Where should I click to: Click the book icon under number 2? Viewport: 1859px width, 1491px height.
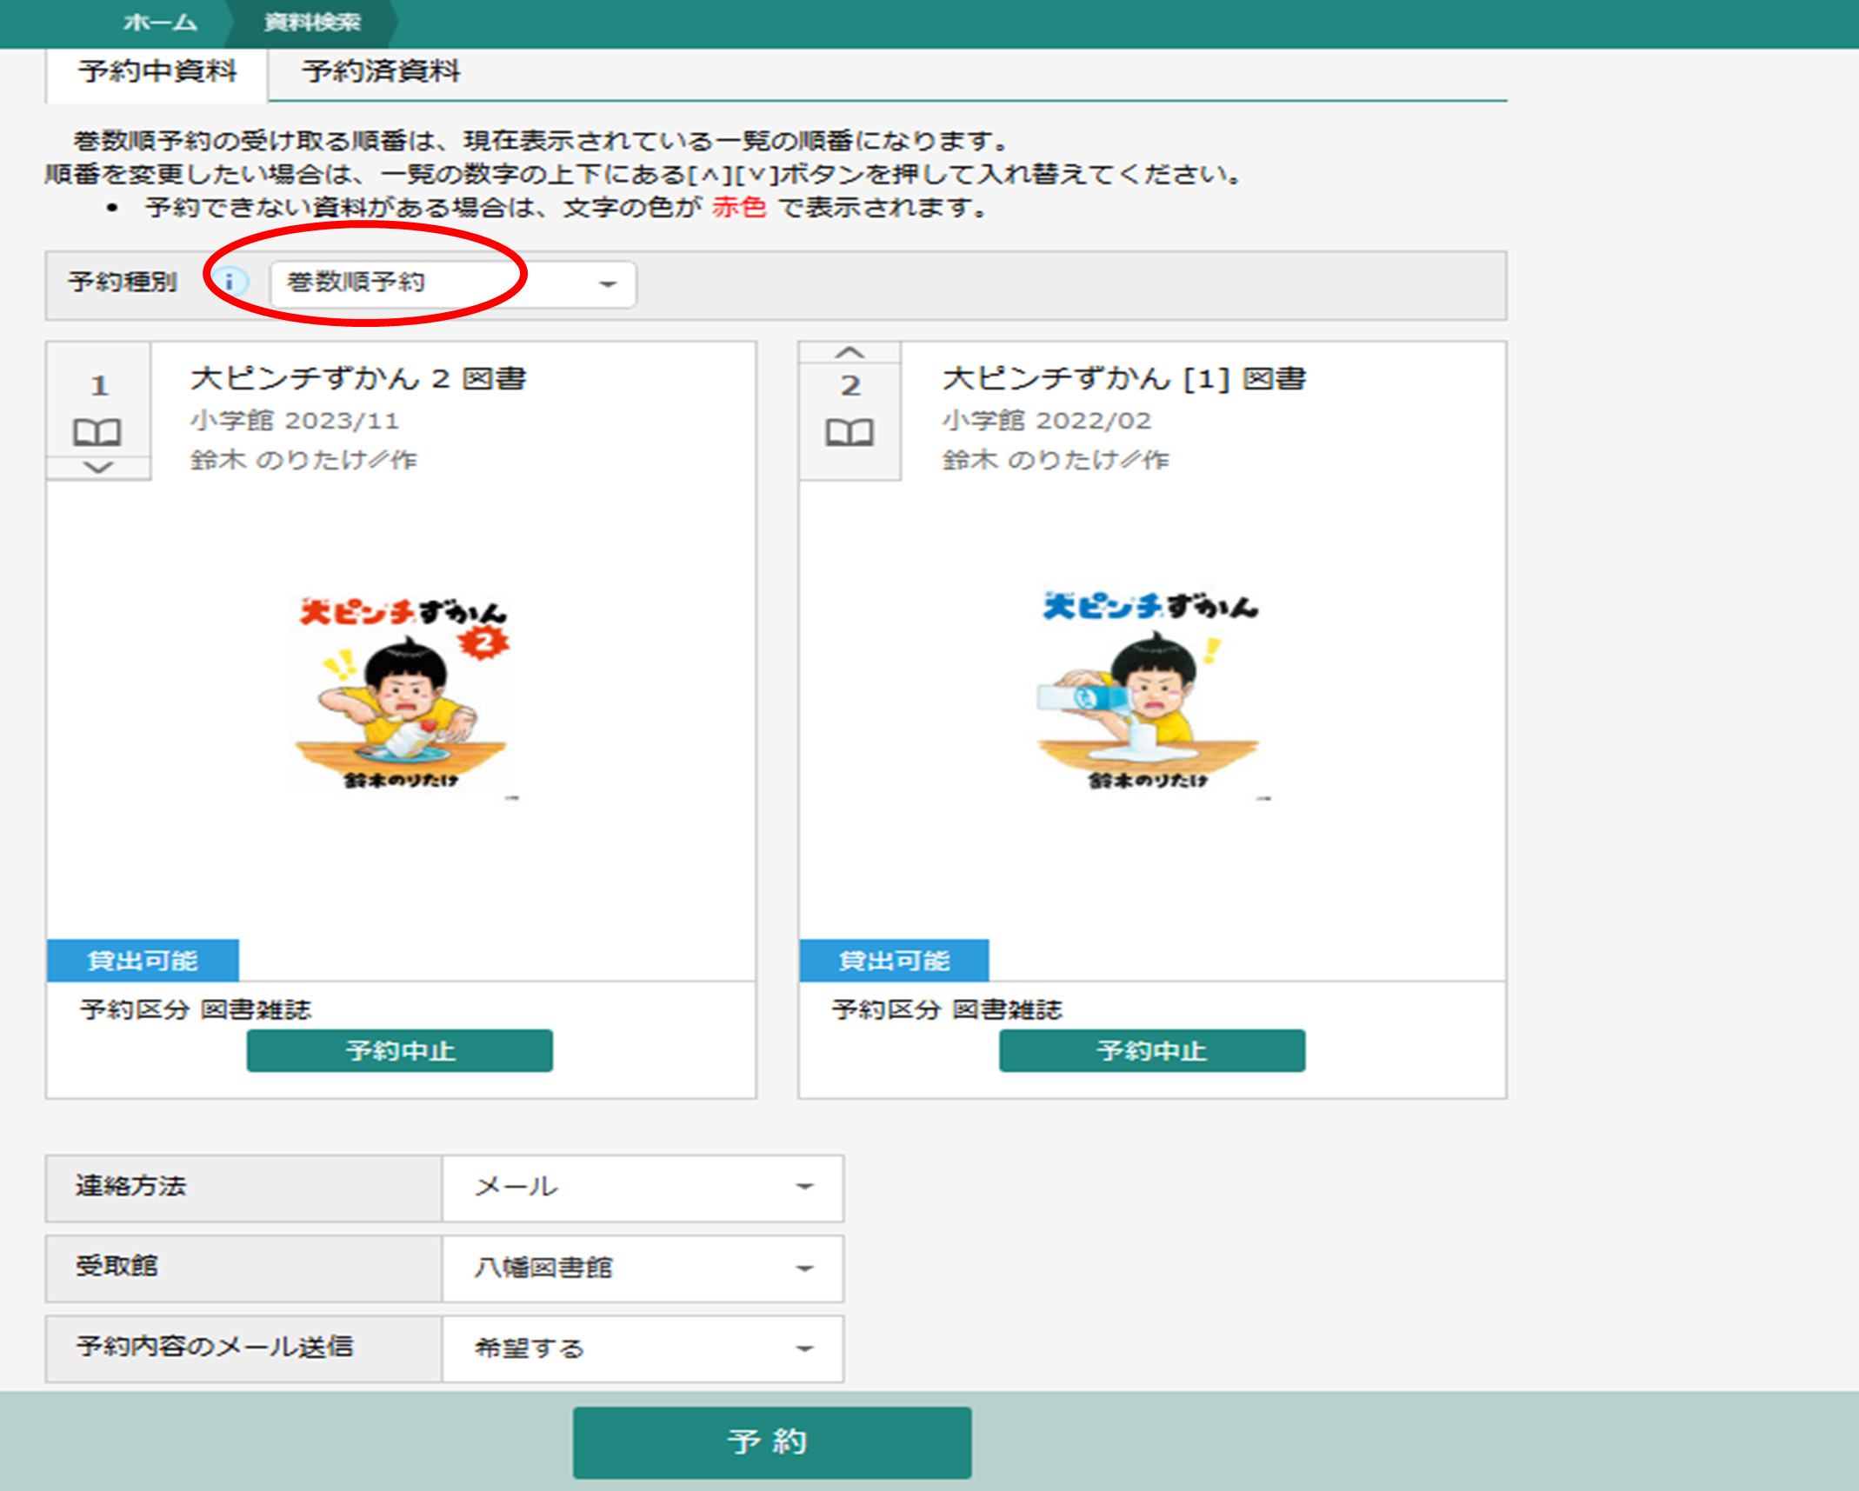(x=850, y=431)
